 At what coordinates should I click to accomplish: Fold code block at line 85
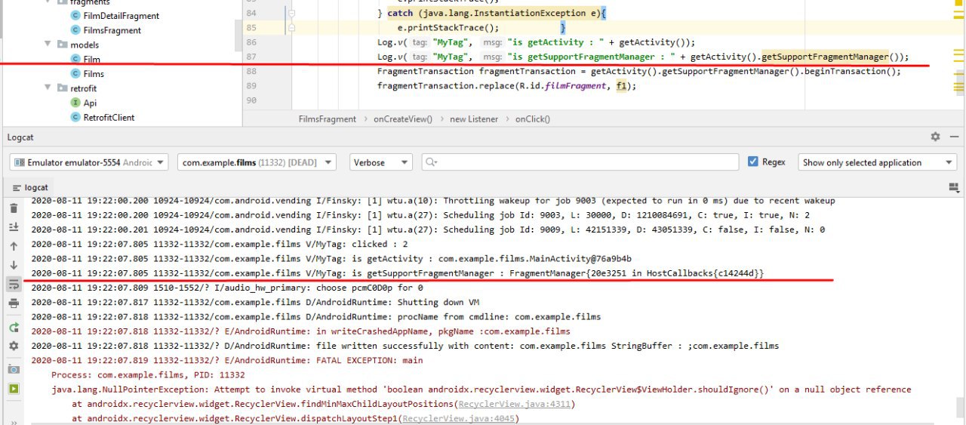click(291, 28)
